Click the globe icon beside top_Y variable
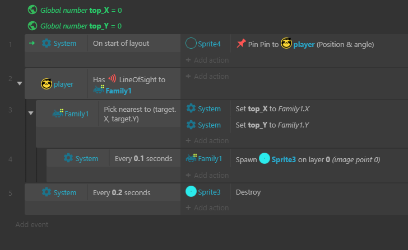The height and width of the screenshot is (250, 408). 33,26
